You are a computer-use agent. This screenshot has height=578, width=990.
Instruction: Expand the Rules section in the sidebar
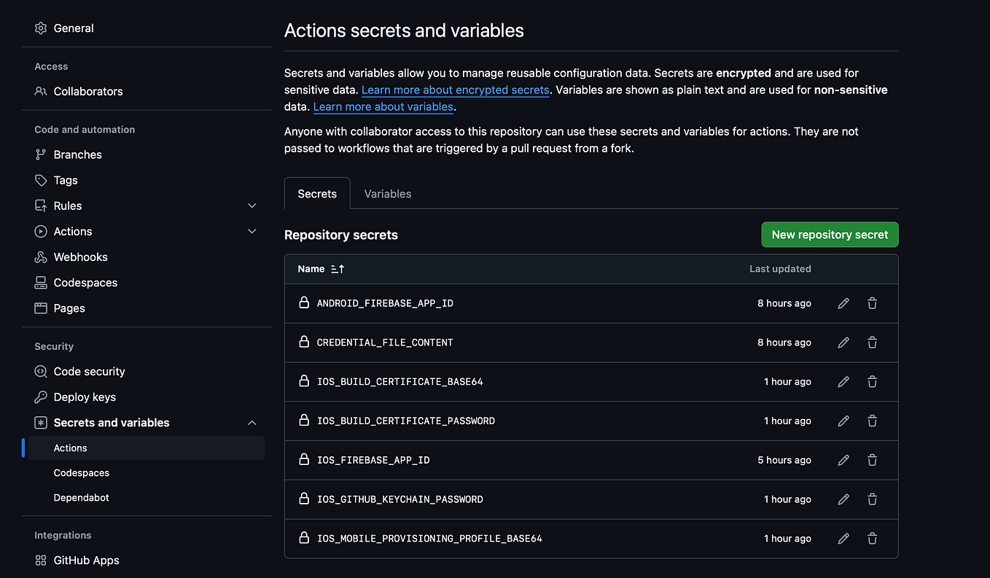point(252,206)
